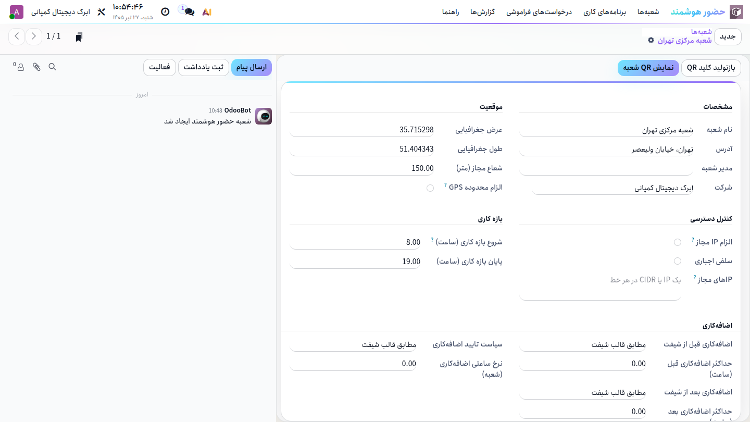Open the debug tools wrench icon

pos(102,12)
